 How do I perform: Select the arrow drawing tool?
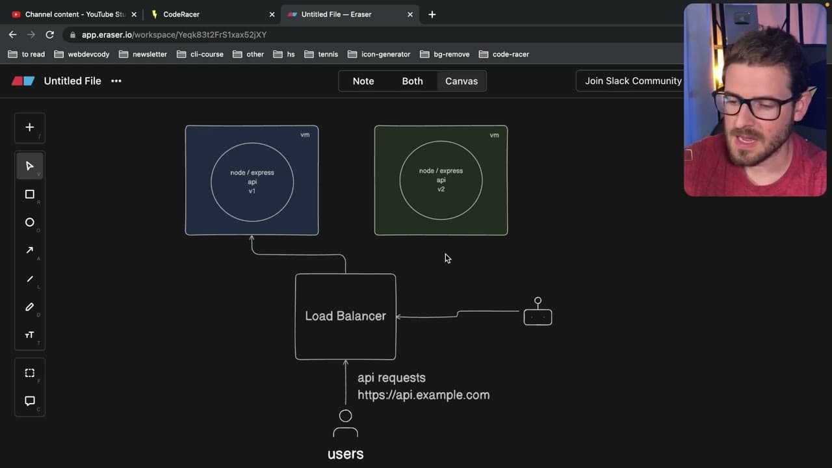coord(29,250)
